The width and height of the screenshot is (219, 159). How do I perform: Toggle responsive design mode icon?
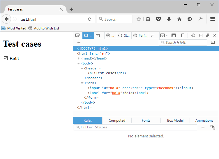point(183,36)
